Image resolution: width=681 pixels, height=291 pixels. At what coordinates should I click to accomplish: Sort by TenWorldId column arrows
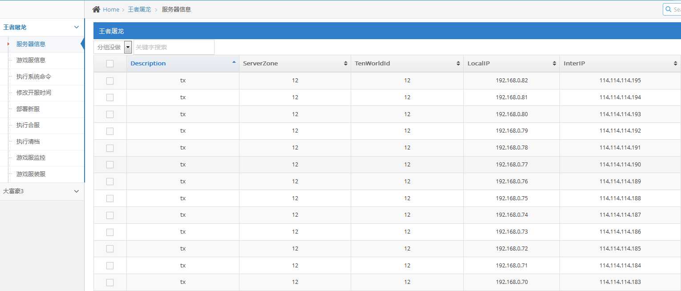coord(458,64)
